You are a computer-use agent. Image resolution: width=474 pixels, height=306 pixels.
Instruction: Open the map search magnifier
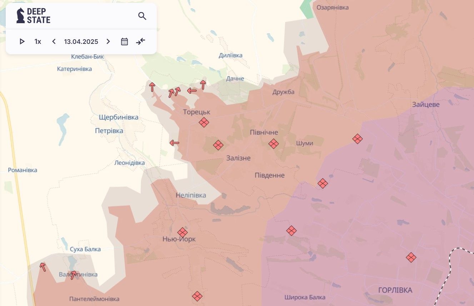[x=142, y=16]
